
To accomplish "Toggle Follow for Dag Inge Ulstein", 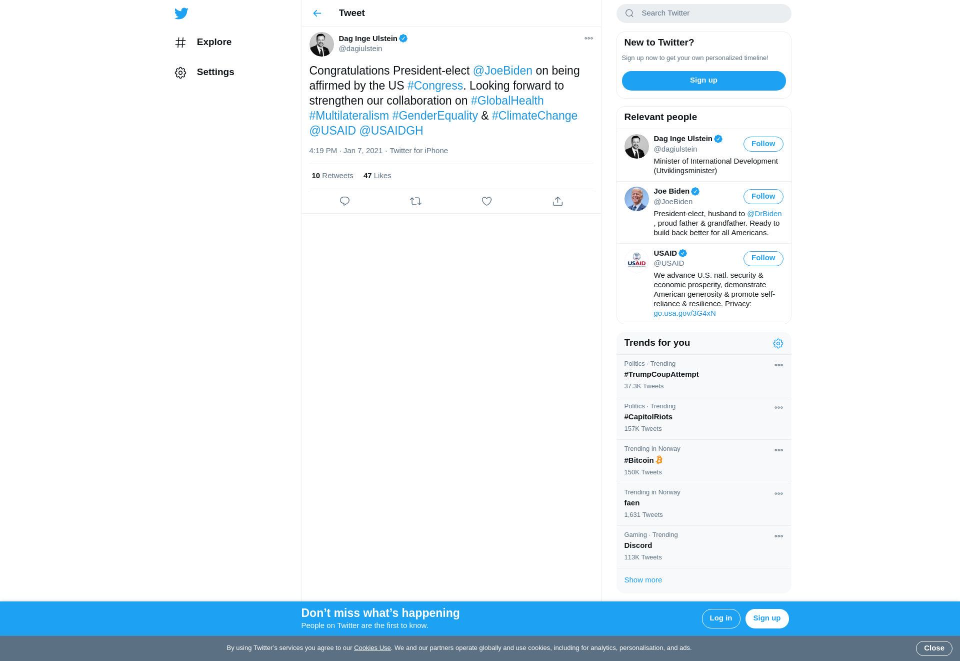I will point(763,144).
